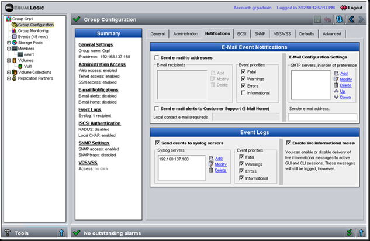Viewport: 370px width, 241px height.
Task: Open iSCSI Authentication summary link
Action: click(99, 123)
